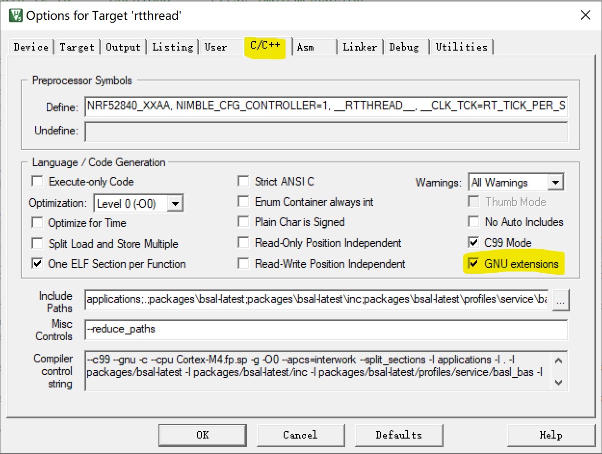Click into the Define symbols field
The width and height of the screenshot is (602, 454).
(326, 107)
